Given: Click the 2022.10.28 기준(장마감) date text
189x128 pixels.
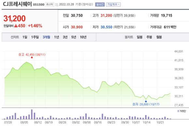Looking at the screenshot, I should (76, 5).
